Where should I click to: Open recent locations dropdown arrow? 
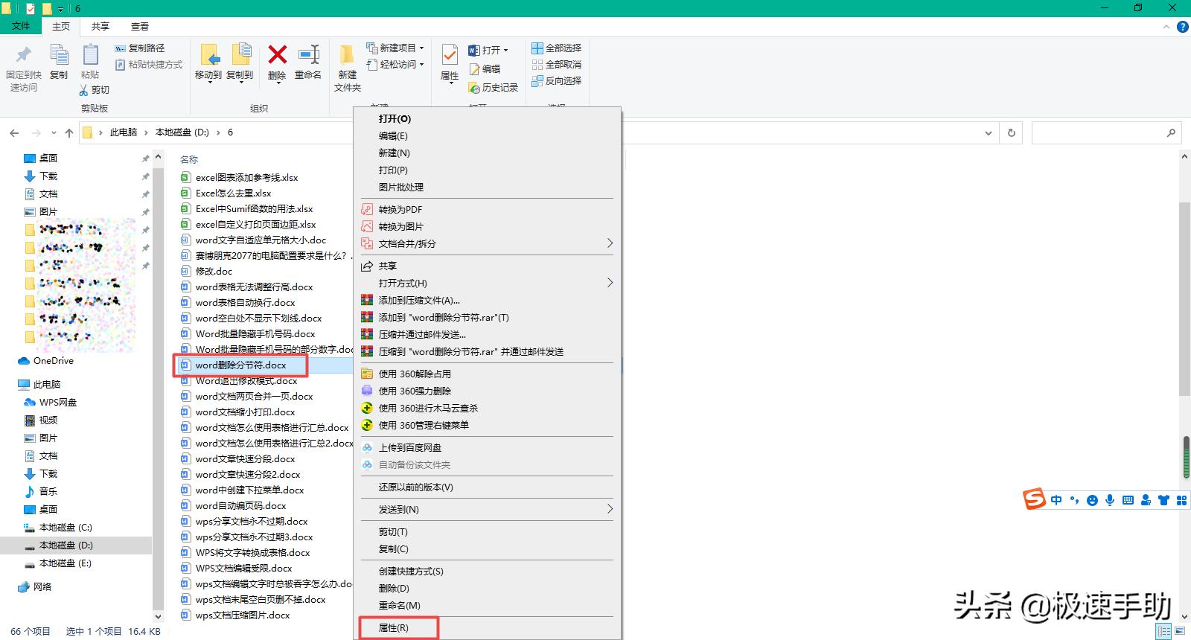tap(54, 133)
